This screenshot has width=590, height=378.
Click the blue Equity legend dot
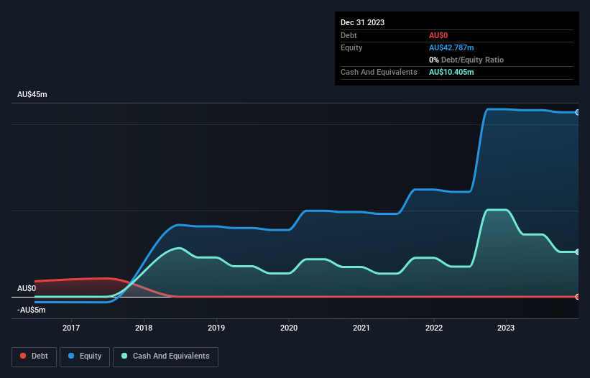pyautogui.click(x=71, y=356)
